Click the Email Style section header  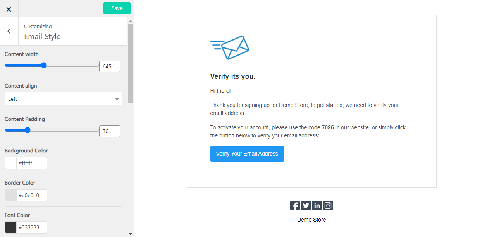pos(42,36)
